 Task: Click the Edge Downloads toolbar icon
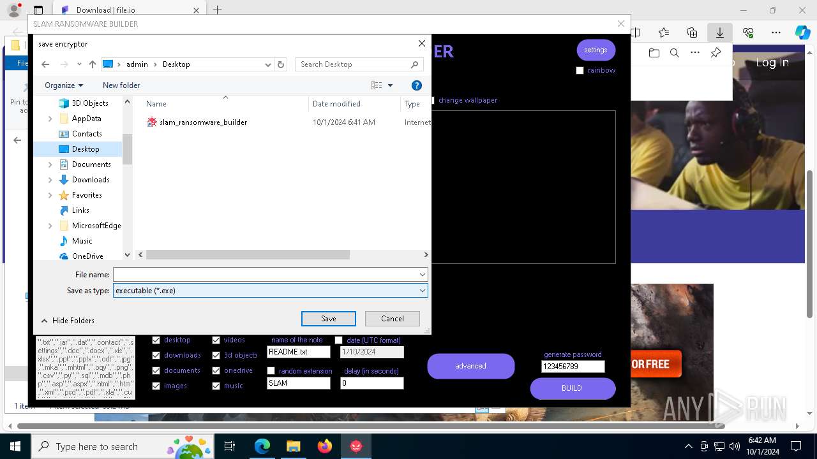(x=720, y=33)
